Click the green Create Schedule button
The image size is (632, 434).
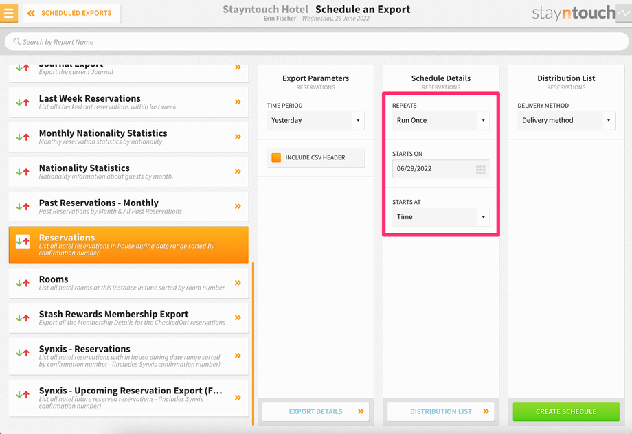point(566,411)
